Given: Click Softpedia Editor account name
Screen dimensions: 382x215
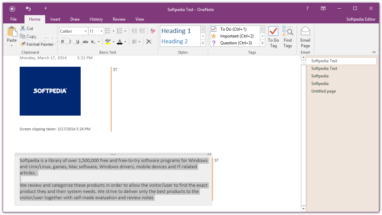Looking at the screenshot, I should point(361,19).
